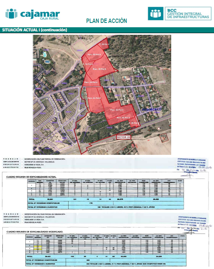Click the Parc. 32 Pol.3 parcel label
The image size is (214, 269).
pos(117,110)
